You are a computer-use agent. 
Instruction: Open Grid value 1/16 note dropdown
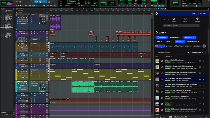201,1
